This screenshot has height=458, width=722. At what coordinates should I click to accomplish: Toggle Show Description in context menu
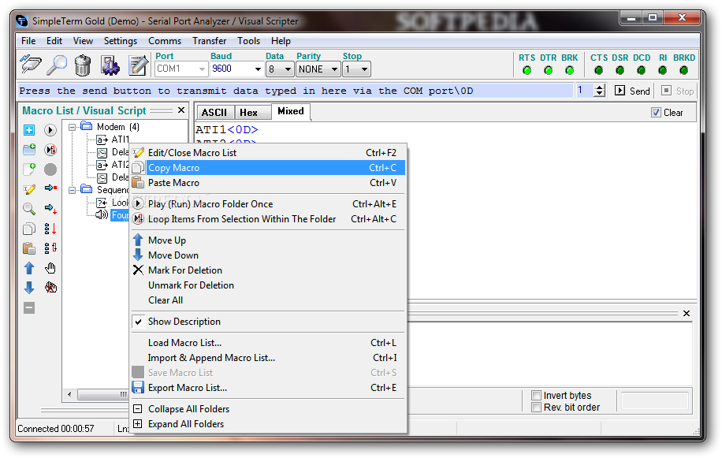click(268, 322)
